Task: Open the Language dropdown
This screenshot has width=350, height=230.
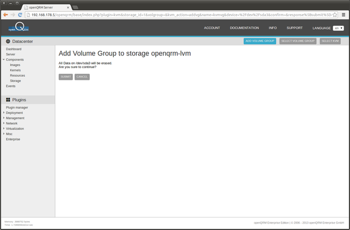Action: 338,28
